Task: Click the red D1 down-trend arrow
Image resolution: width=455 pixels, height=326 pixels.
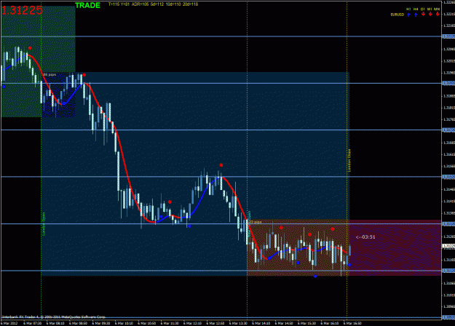Action: [x=423, y=14]
